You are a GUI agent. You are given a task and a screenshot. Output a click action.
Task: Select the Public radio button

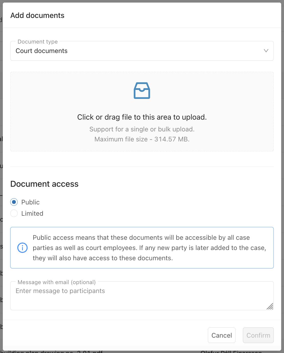pos(14,202)
